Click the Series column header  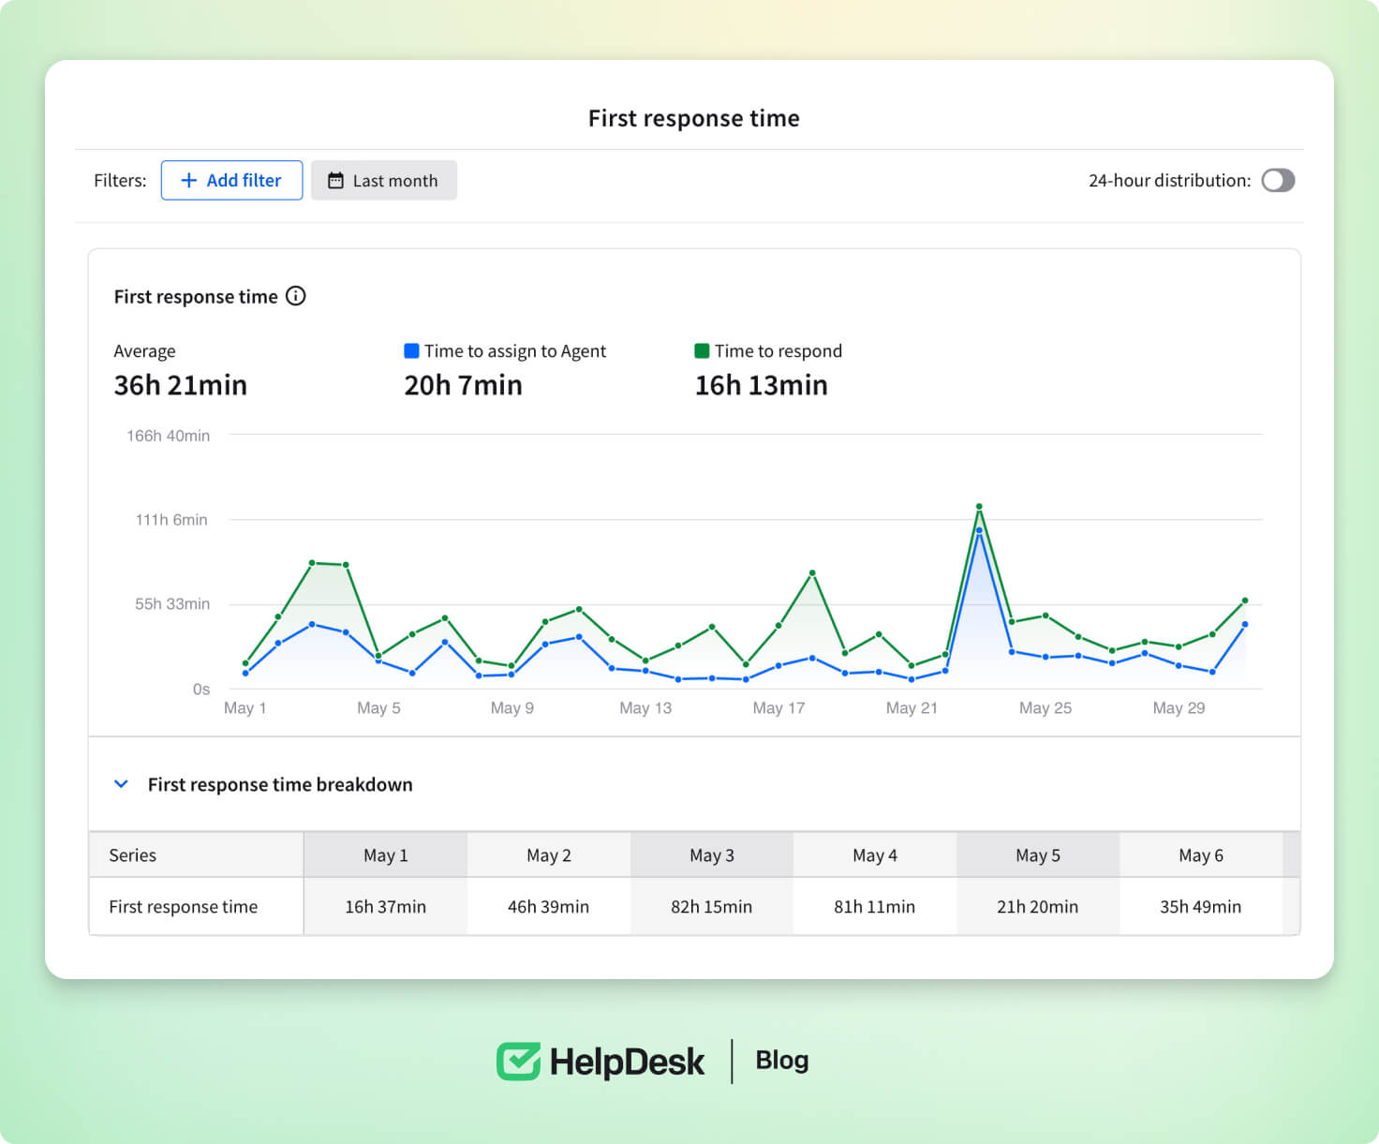coord(133,855)
